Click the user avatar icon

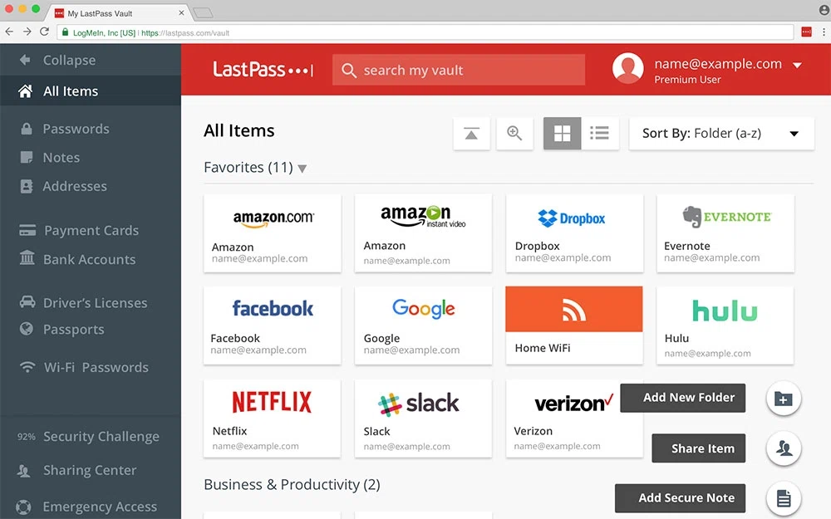coord(628,68)
